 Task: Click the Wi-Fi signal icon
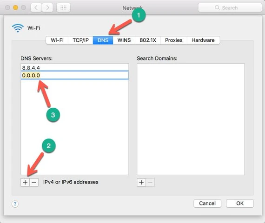pos(18,28)
